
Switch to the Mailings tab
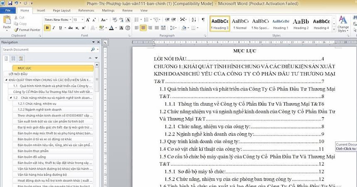pyautogui.click(x=108, y=10)
